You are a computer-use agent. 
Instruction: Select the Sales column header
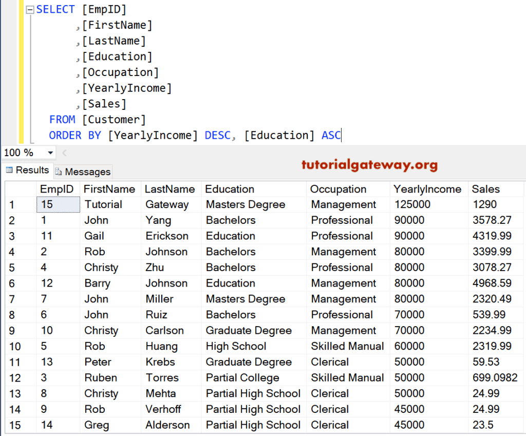click(x=482, y=189)
